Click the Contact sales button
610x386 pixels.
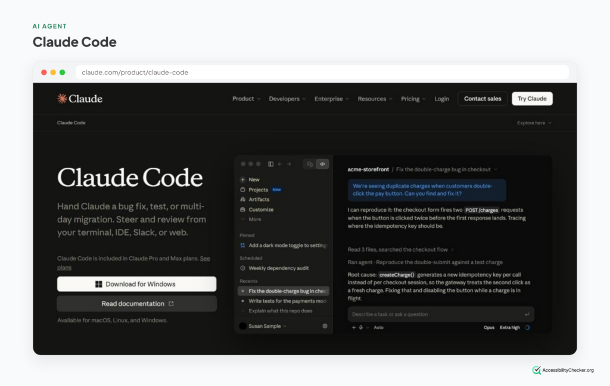click(x=483, y=99)
